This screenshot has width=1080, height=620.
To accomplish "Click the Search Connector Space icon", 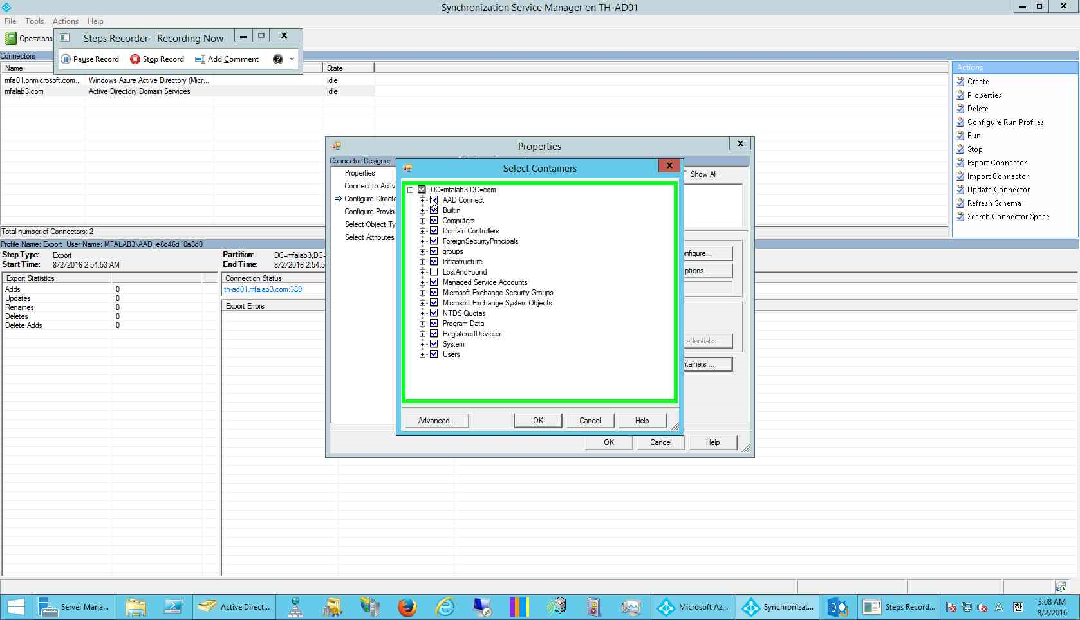I will coord(960,217).
